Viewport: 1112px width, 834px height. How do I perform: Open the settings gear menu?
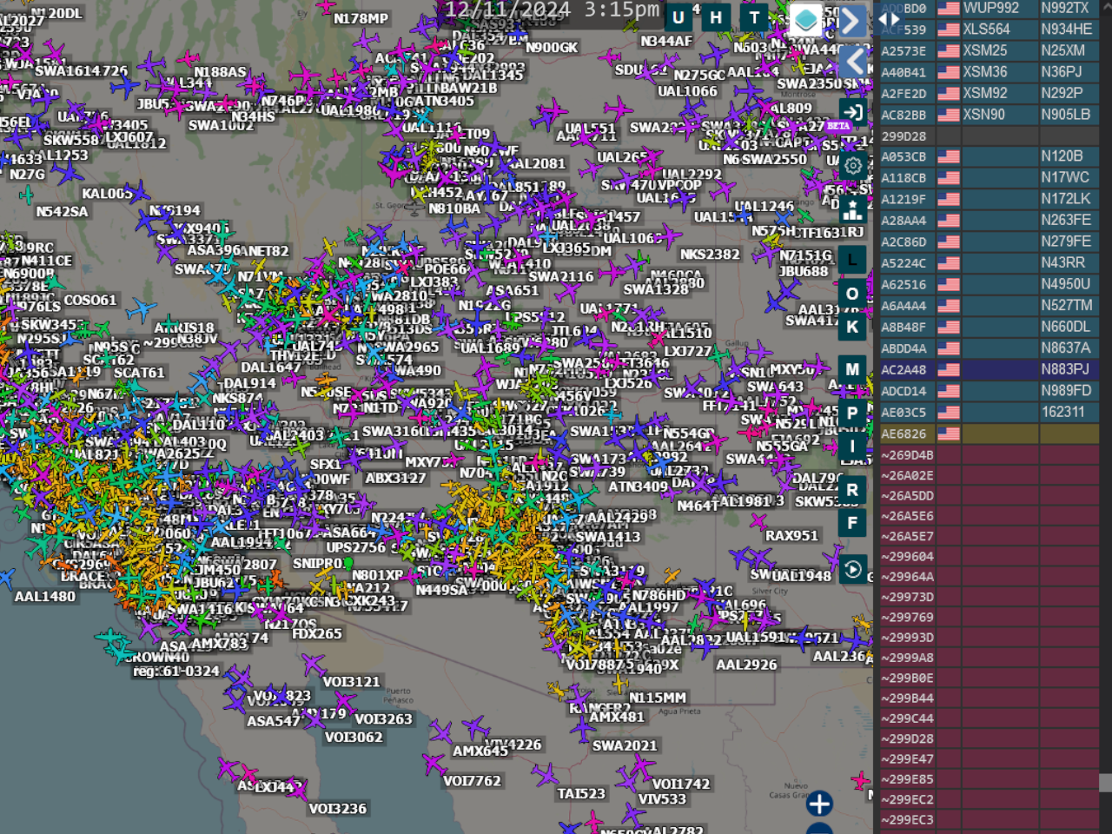tap(852, 165)
